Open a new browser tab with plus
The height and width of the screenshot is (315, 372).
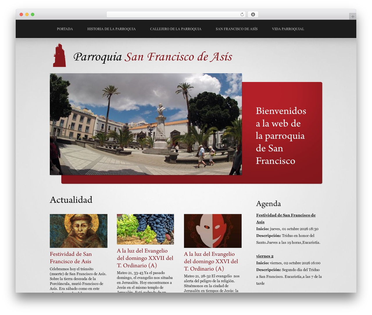pos(353,17)
